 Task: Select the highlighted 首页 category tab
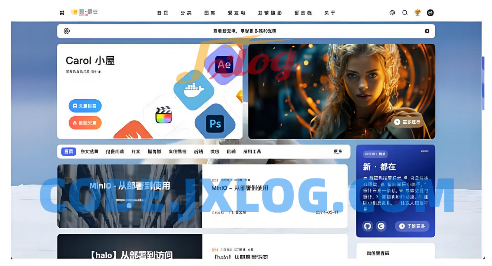69,152
